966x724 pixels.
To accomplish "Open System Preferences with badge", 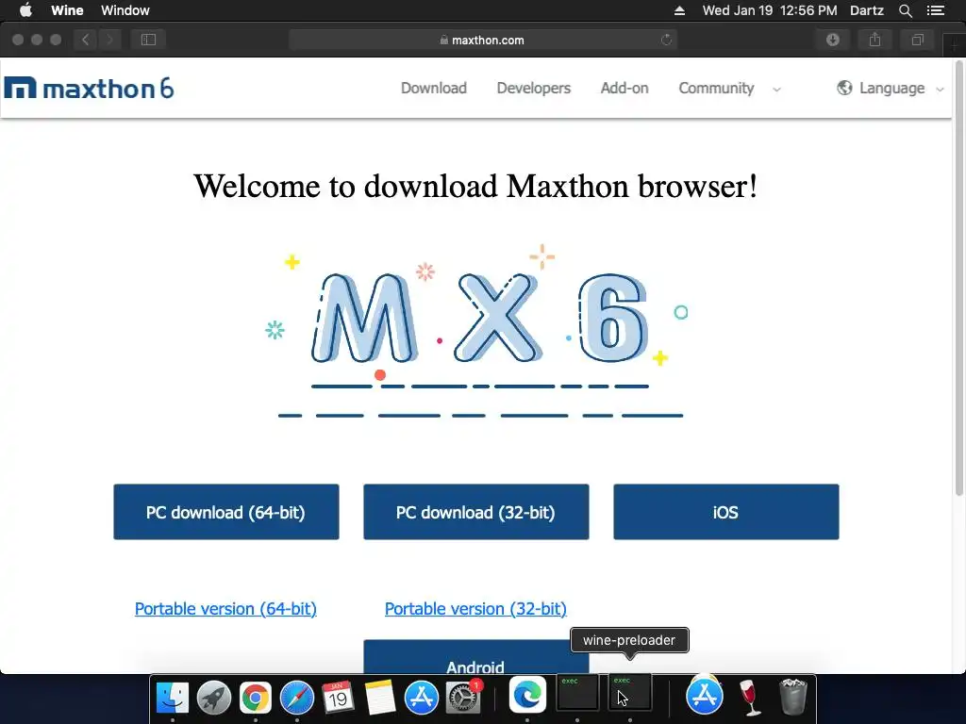I will click(463, 697).
